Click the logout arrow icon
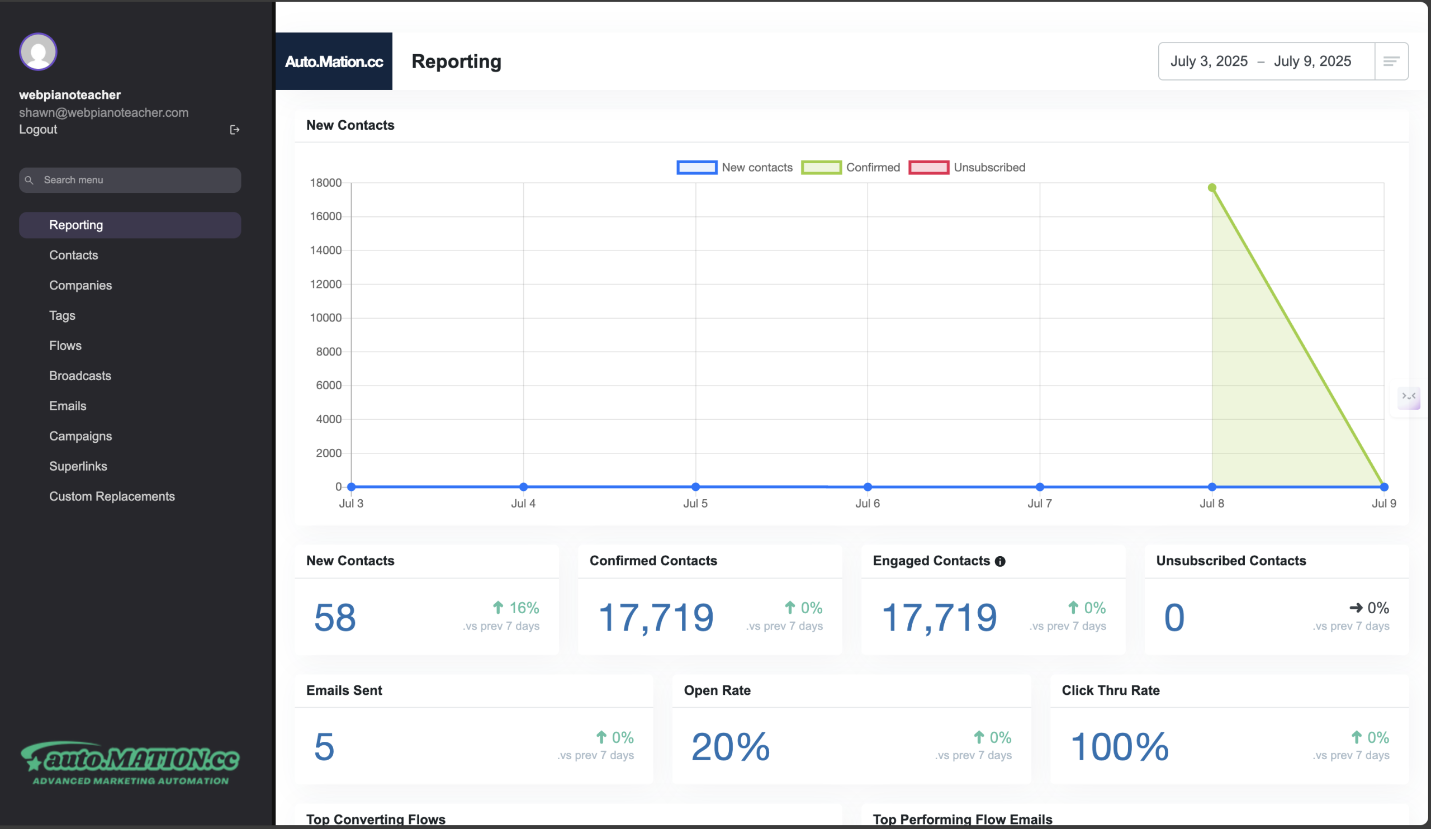Screen dimensions: 1431x829 pos(234,130)
